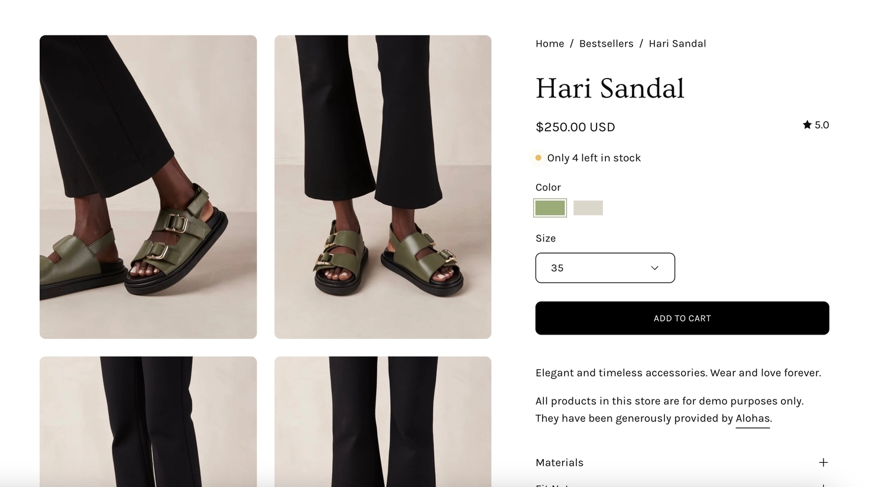Expand the Materials section
The height and width of the screenshot is (487, 869).
pyautogui.click(x=559, y=462)
